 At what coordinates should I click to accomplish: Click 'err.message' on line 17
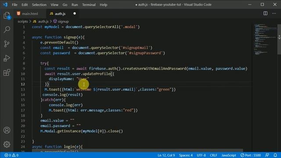[x=92, y=110]
